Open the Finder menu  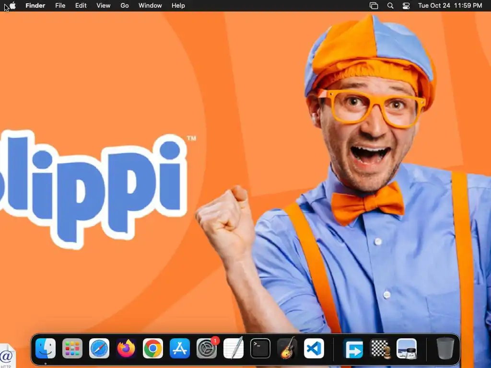tap(35, 6)
